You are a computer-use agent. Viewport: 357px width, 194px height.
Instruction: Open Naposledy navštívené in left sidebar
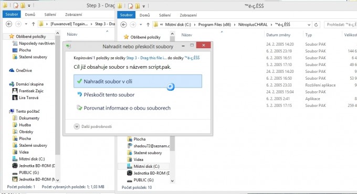36,43
